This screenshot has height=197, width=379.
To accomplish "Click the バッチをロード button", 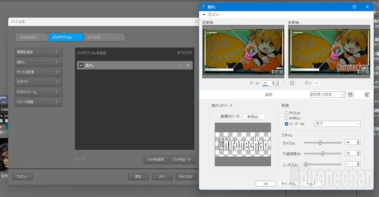I will point(182,160).
